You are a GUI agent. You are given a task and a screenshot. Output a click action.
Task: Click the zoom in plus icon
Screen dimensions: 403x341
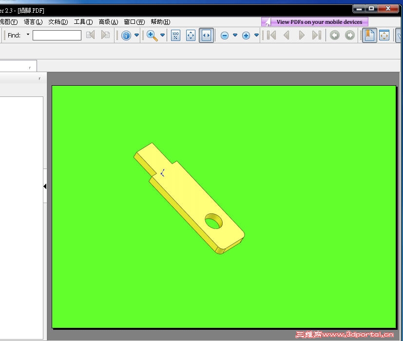pos(246,36)
